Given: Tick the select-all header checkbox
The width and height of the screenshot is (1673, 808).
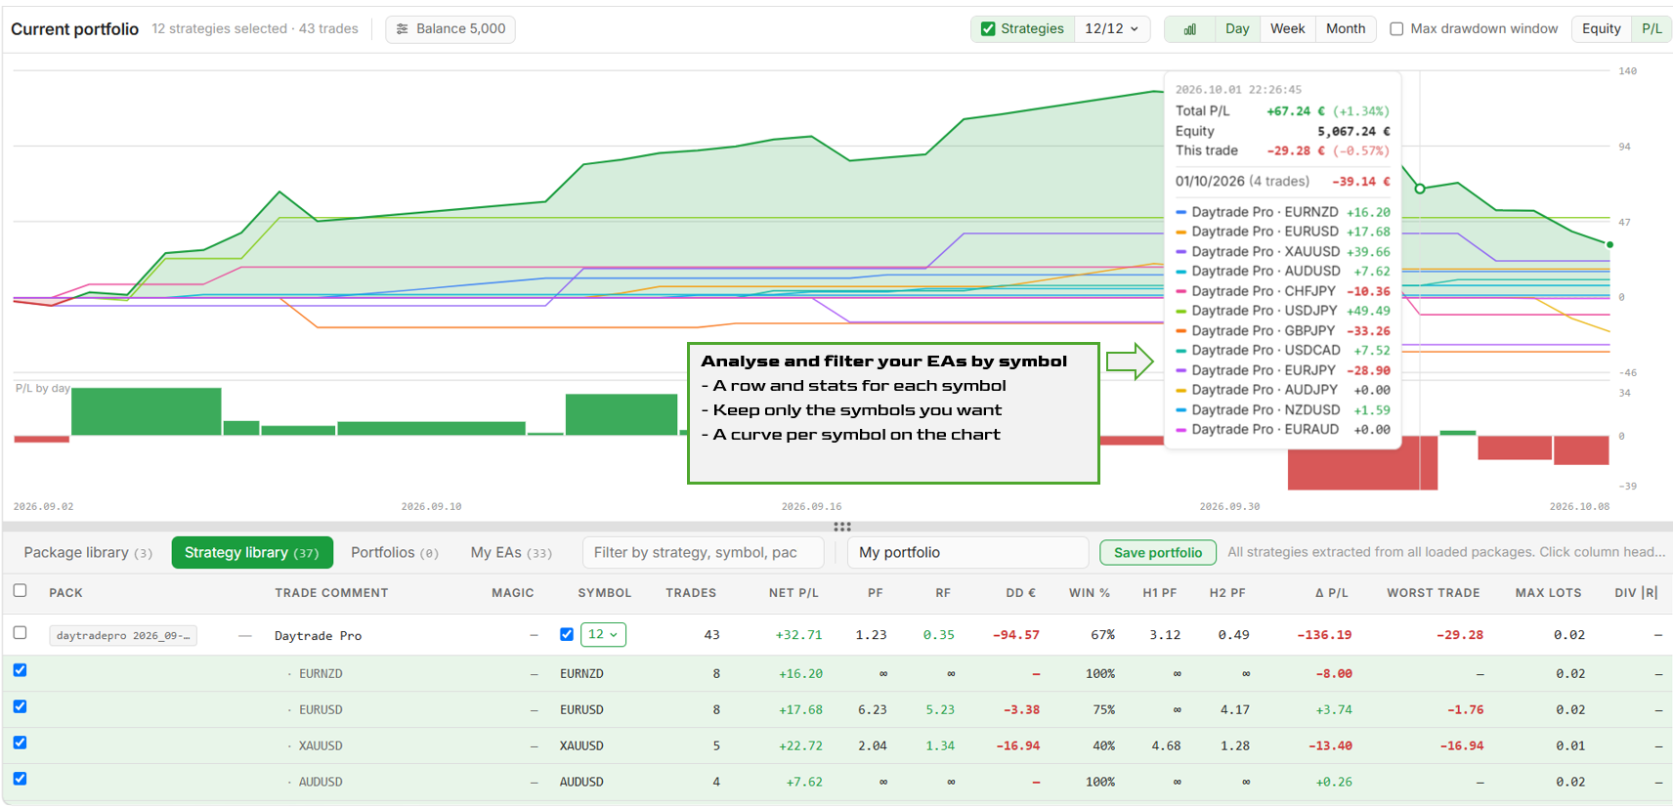Looking at the screenshot, I should click(20, 590).
